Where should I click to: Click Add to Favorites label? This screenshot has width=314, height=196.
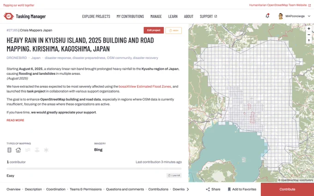(244, 189)
